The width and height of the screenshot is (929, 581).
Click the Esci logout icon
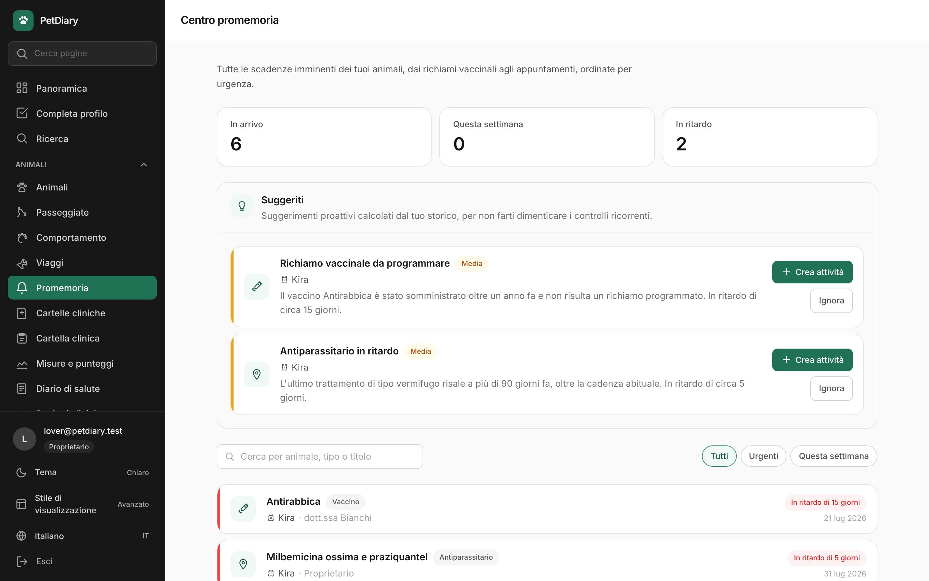[22, 561]
